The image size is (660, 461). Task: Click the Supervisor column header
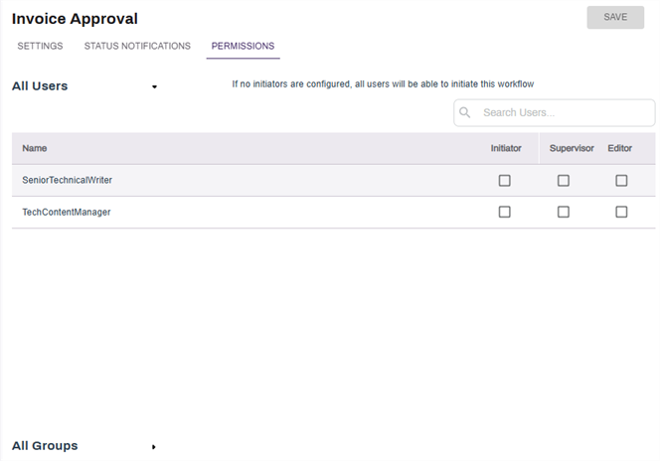tap(572, 148)
